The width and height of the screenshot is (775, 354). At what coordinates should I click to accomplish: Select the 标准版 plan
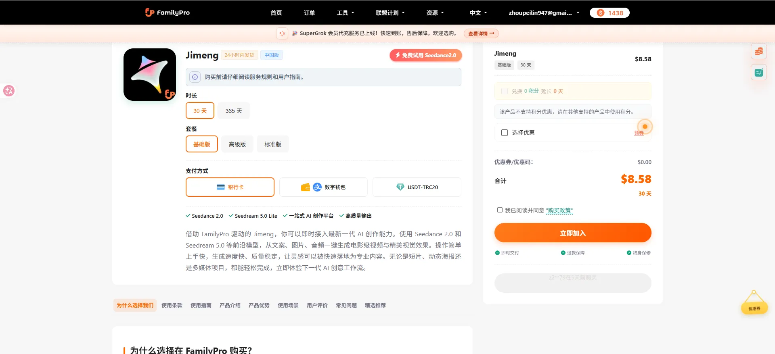[273, 144]
